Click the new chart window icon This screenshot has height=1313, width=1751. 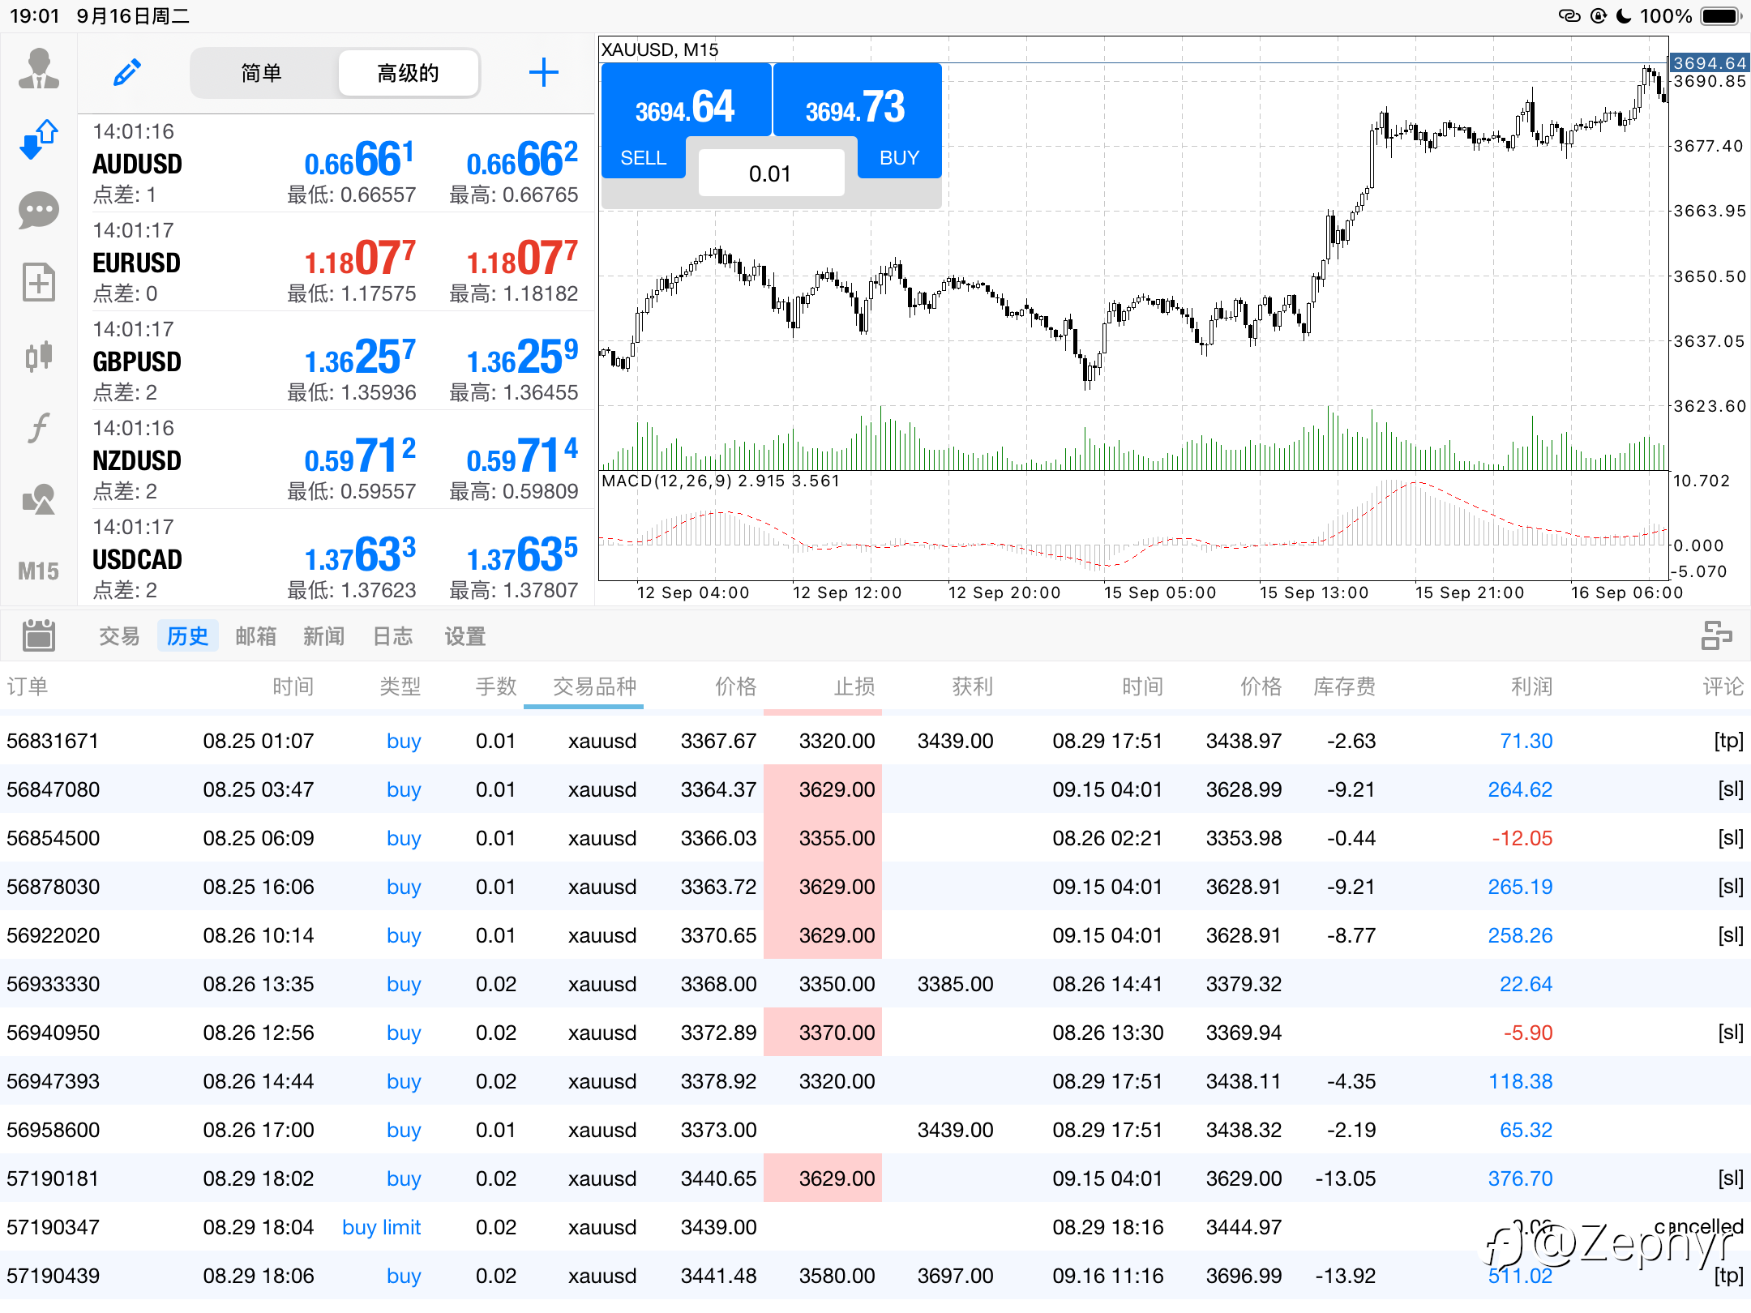point(38,282)
